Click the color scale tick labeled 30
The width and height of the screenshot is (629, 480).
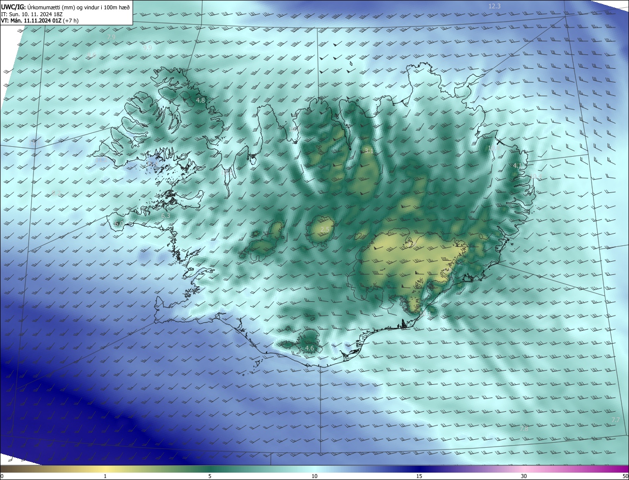click(524, 476)
